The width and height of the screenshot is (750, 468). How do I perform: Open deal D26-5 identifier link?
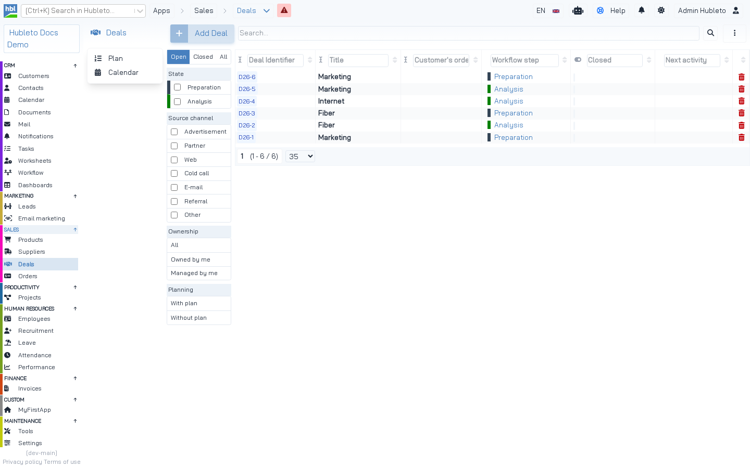coord(247,89)
